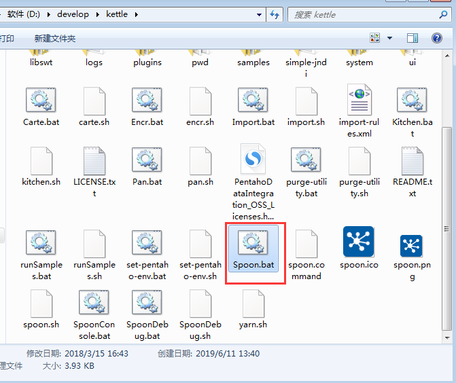Select the purge-utility.bat file icon
The image size is (456, 383).
pyautogui.click(x=306, y=160)
